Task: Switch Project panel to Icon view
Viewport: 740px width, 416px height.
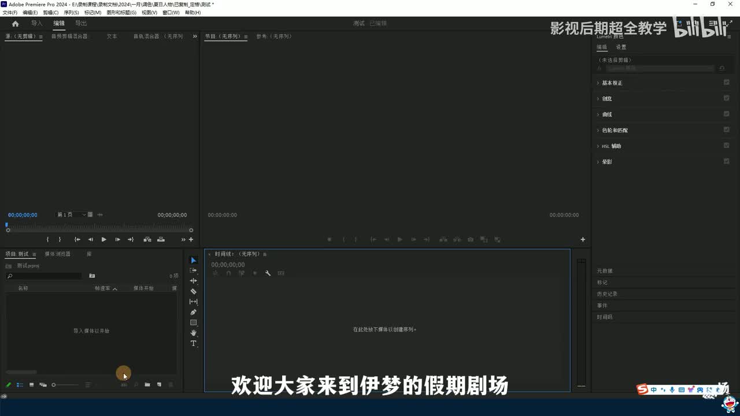Action: coord(31,385)
